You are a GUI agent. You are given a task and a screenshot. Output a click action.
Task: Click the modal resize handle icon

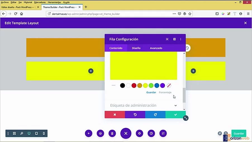tap(186, 118)
